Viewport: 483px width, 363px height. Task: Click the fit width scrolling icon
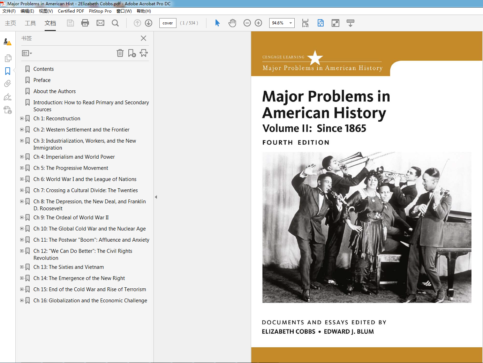tap(305, 23)
